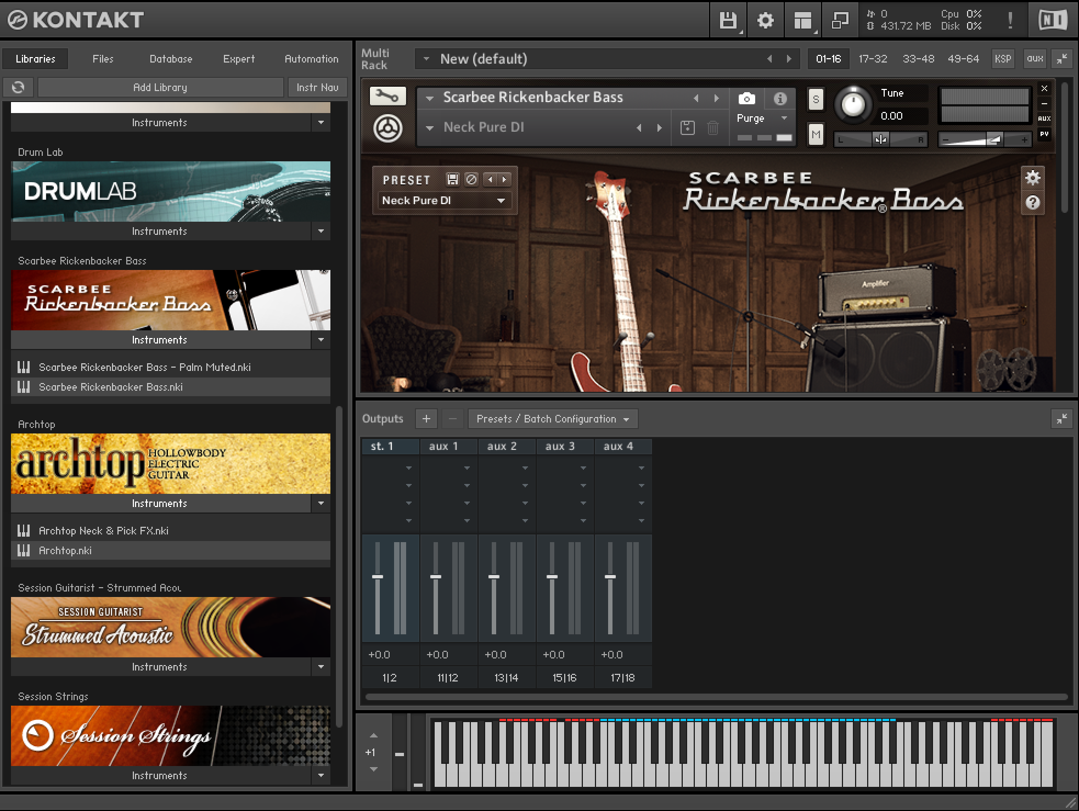Click the camera snapshot icon on the instrument header
Viewport: 1079px width, 811px height.
[x=747, y=99]
